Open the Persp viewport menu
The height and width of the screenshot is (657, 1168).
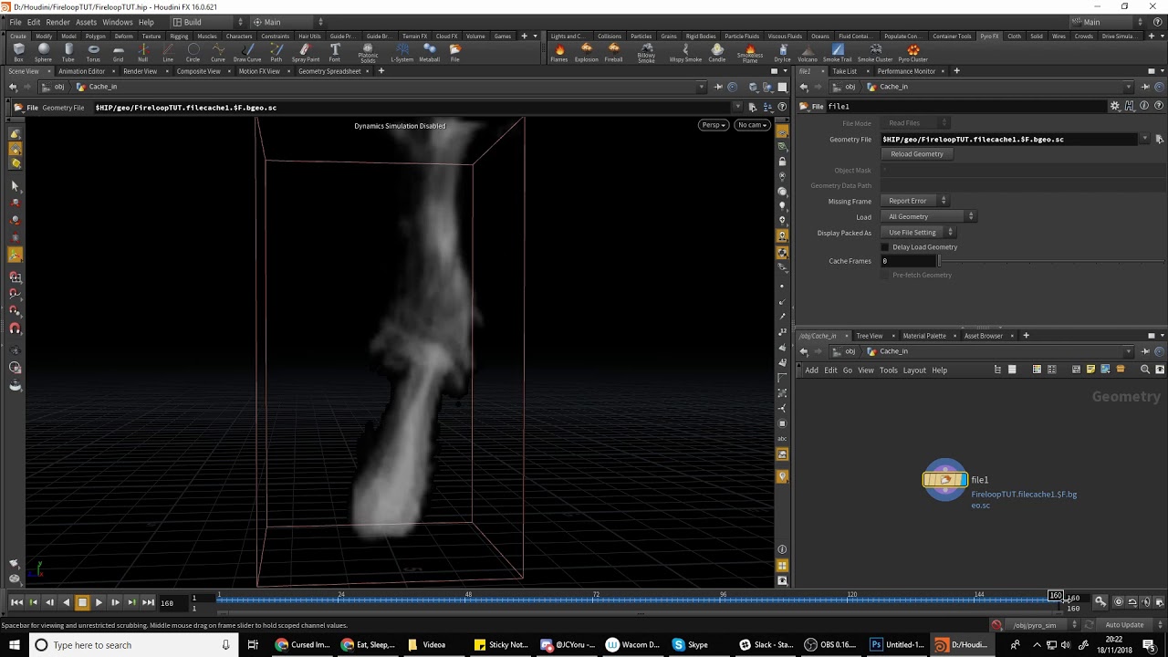[713, 125]
